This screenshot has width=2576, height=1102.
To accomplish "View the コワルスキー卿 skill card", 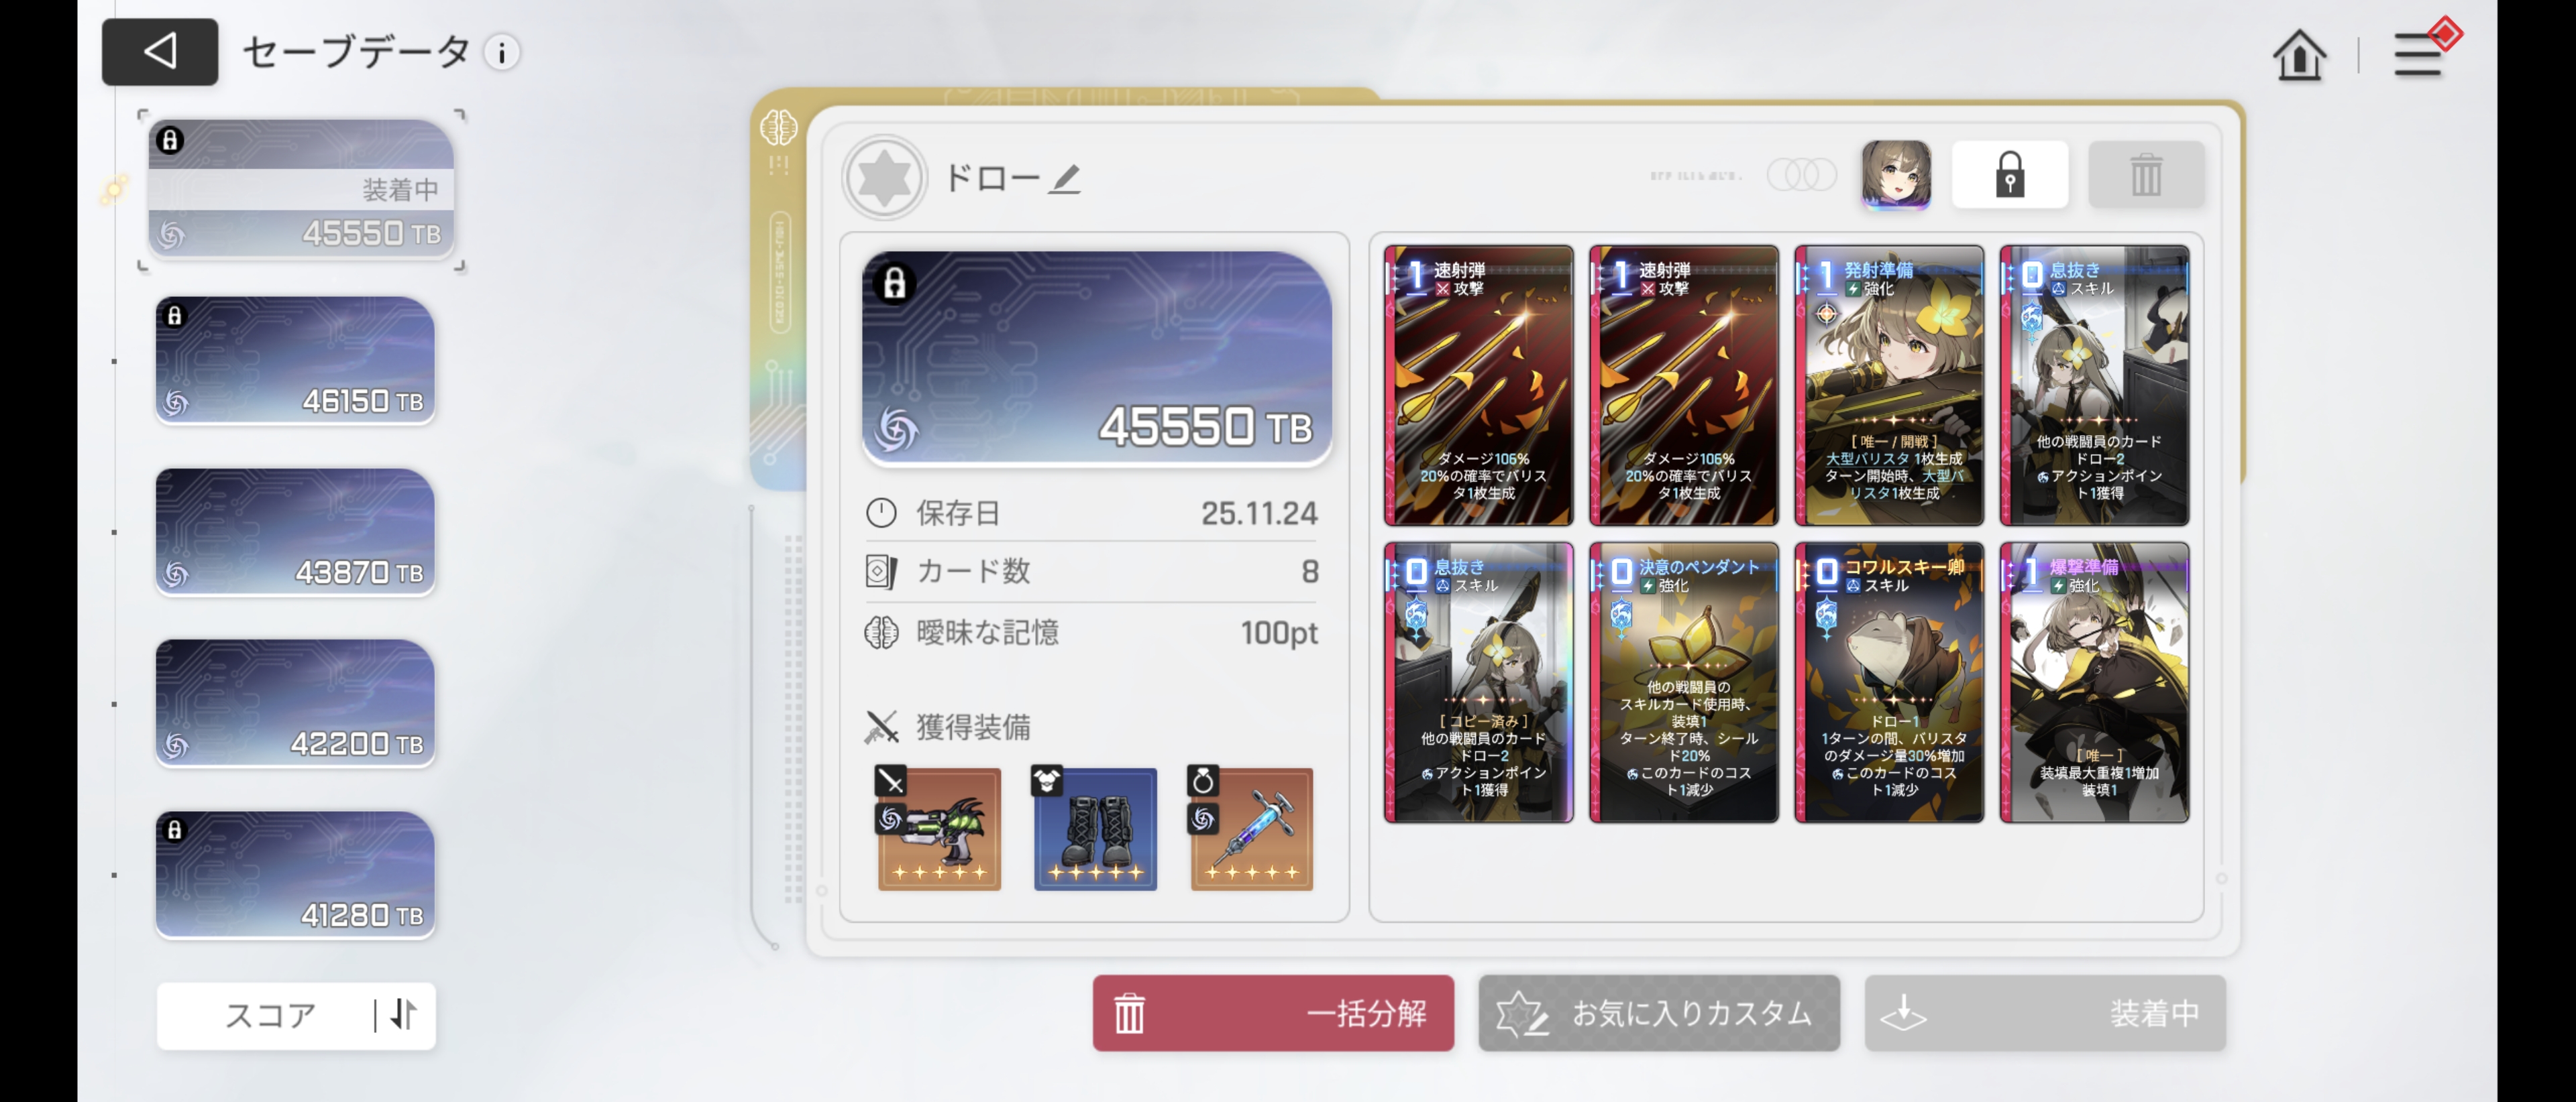I will [1888, 682].
